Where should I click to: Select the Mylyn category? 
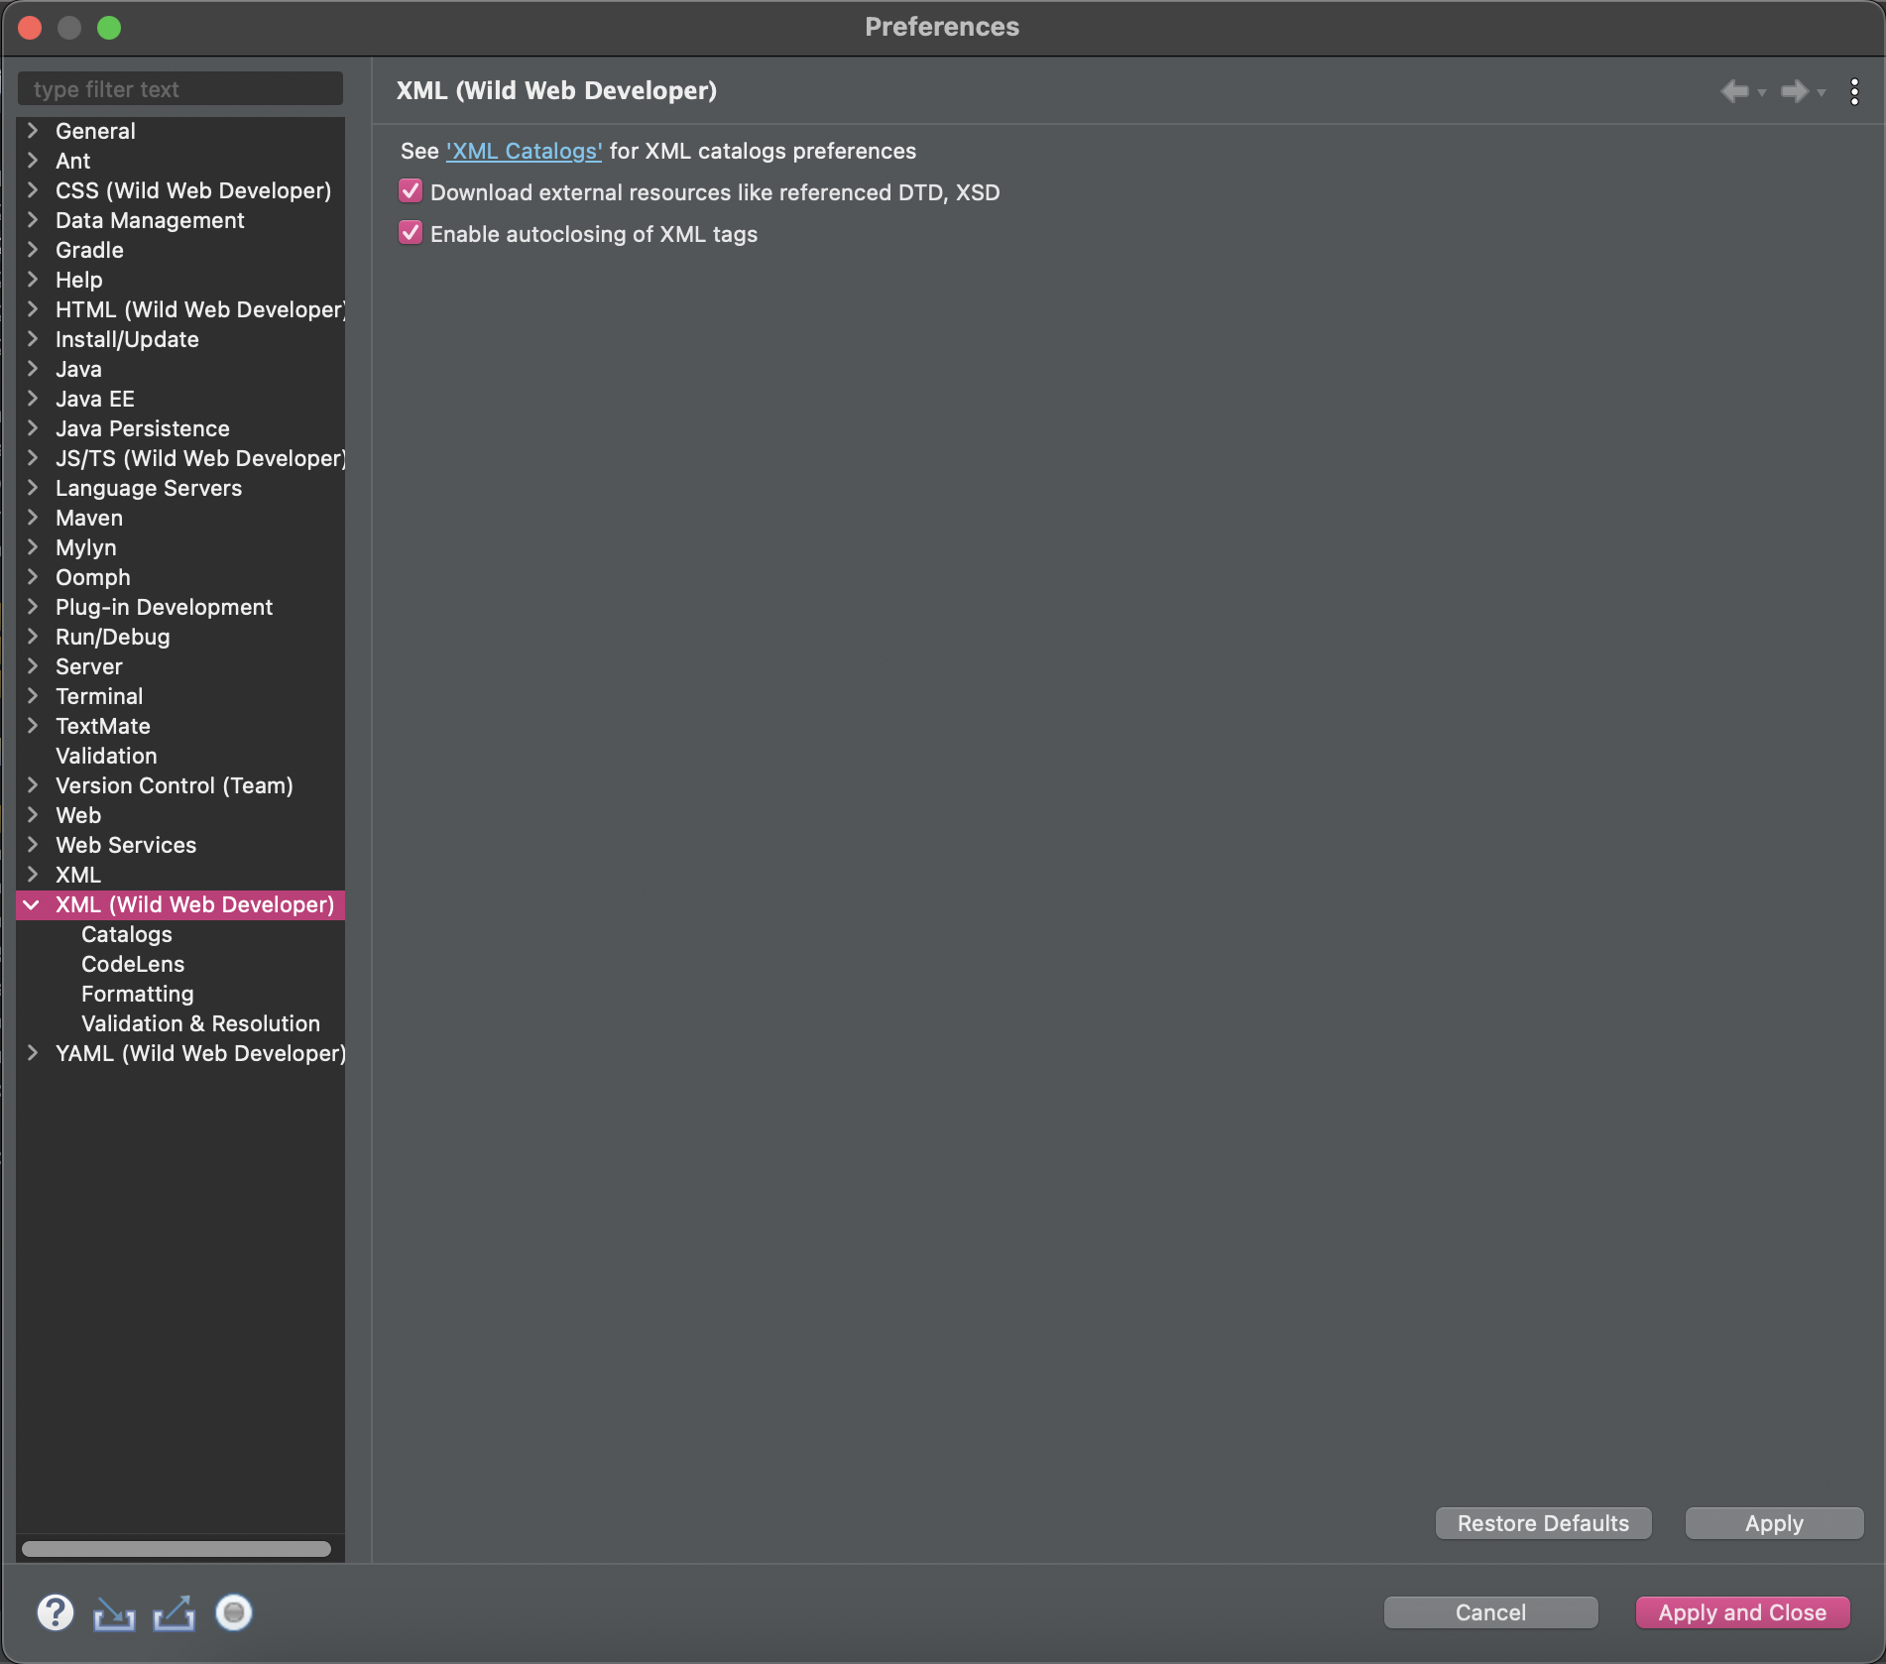coord(86,547)
